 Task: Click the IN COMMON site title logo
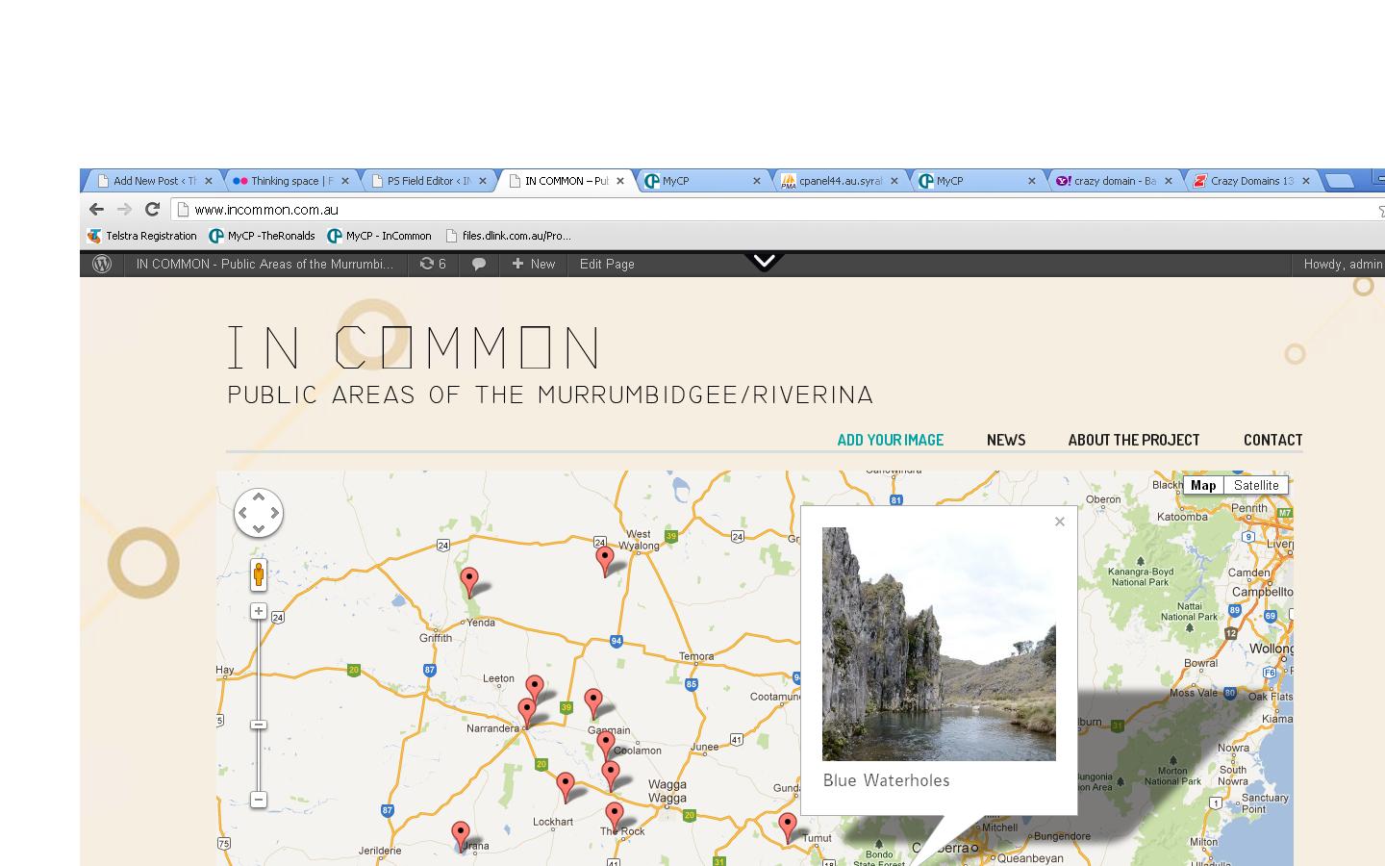click(415, 347)
